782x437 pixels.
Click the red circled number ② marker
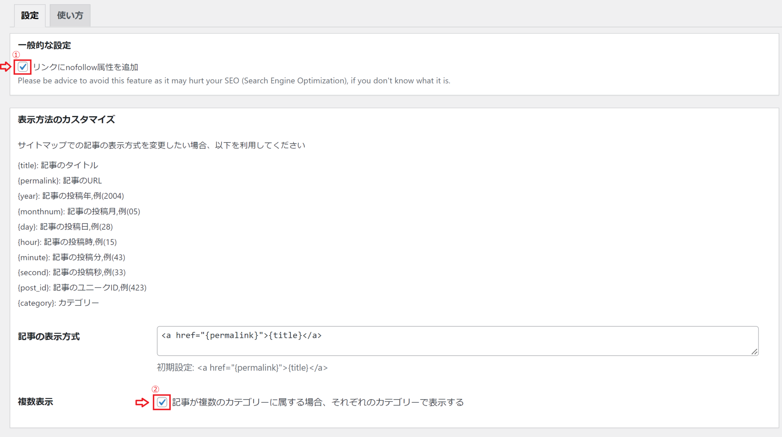click(x=155, y=389)
